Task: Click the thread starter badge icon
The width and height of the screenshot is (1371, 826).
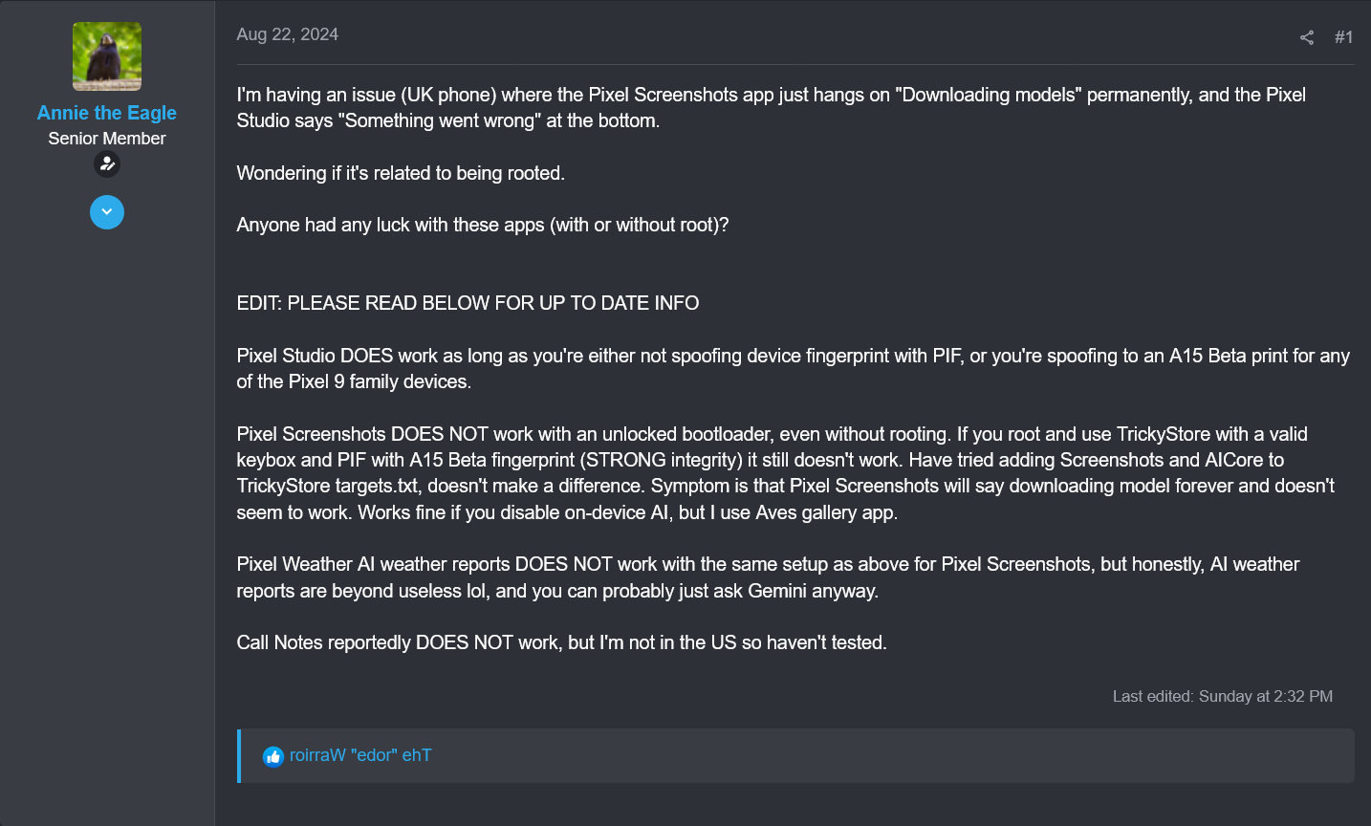Action: (107, 164)
